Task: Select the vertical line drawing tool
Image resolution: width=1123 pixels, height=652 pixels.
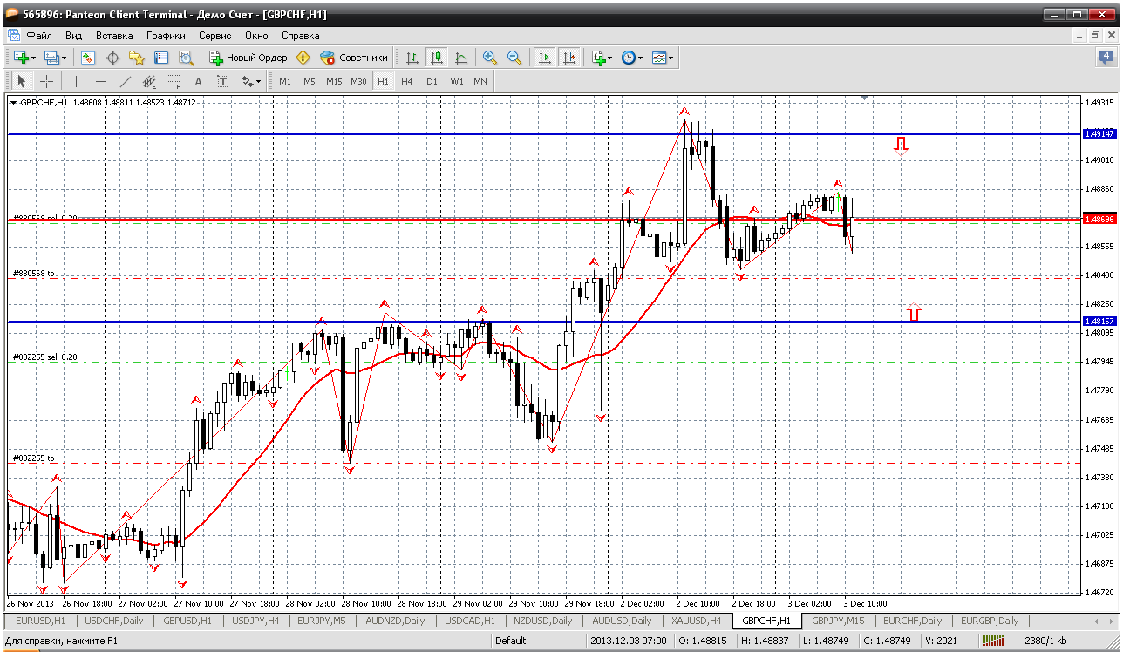Action: coord(76,81)
